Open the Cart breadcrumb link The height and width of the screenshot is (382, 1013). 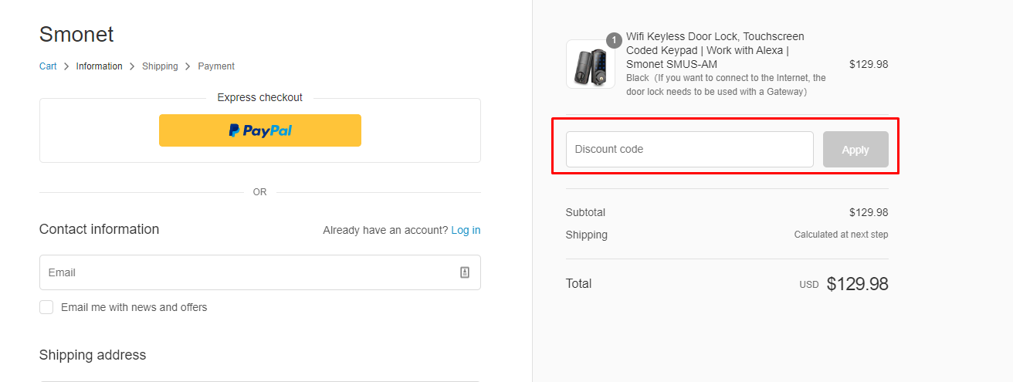[48, 66]
